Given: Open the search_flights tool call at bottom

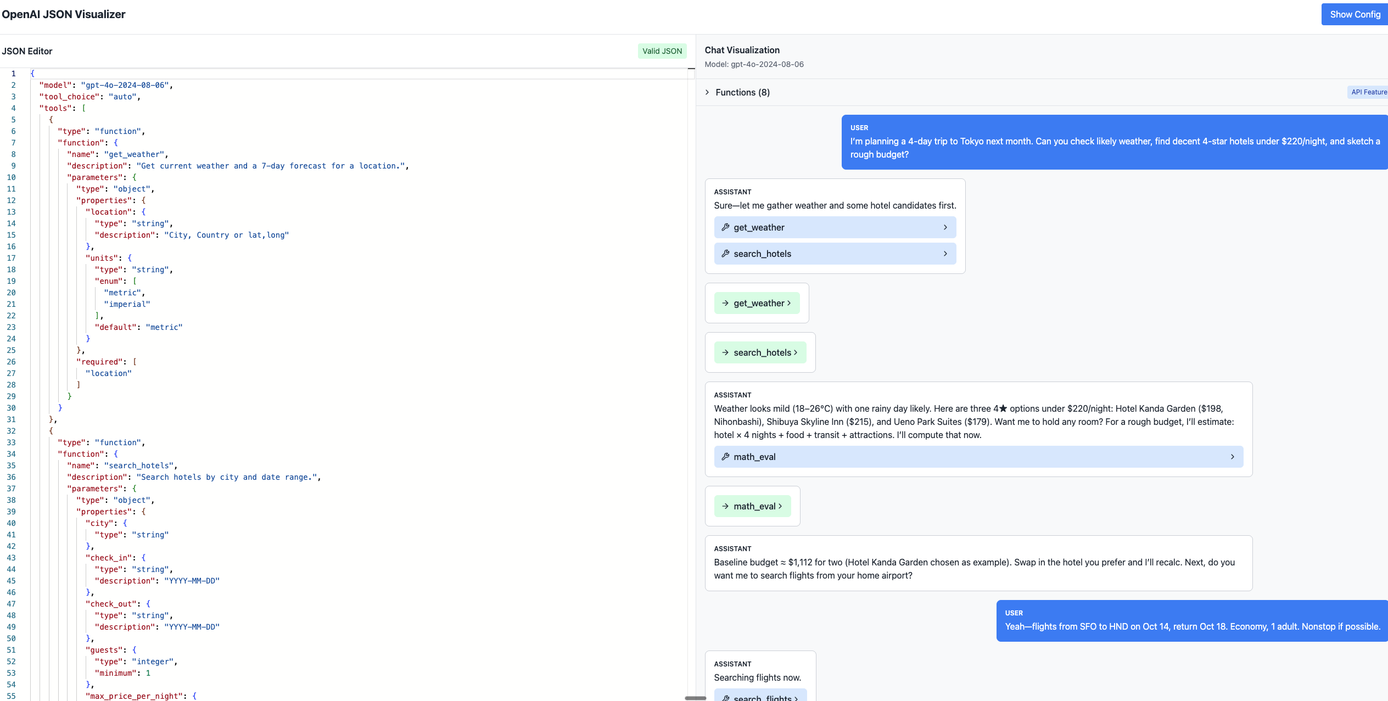Looking at the screenshot, I should [760, 695].
